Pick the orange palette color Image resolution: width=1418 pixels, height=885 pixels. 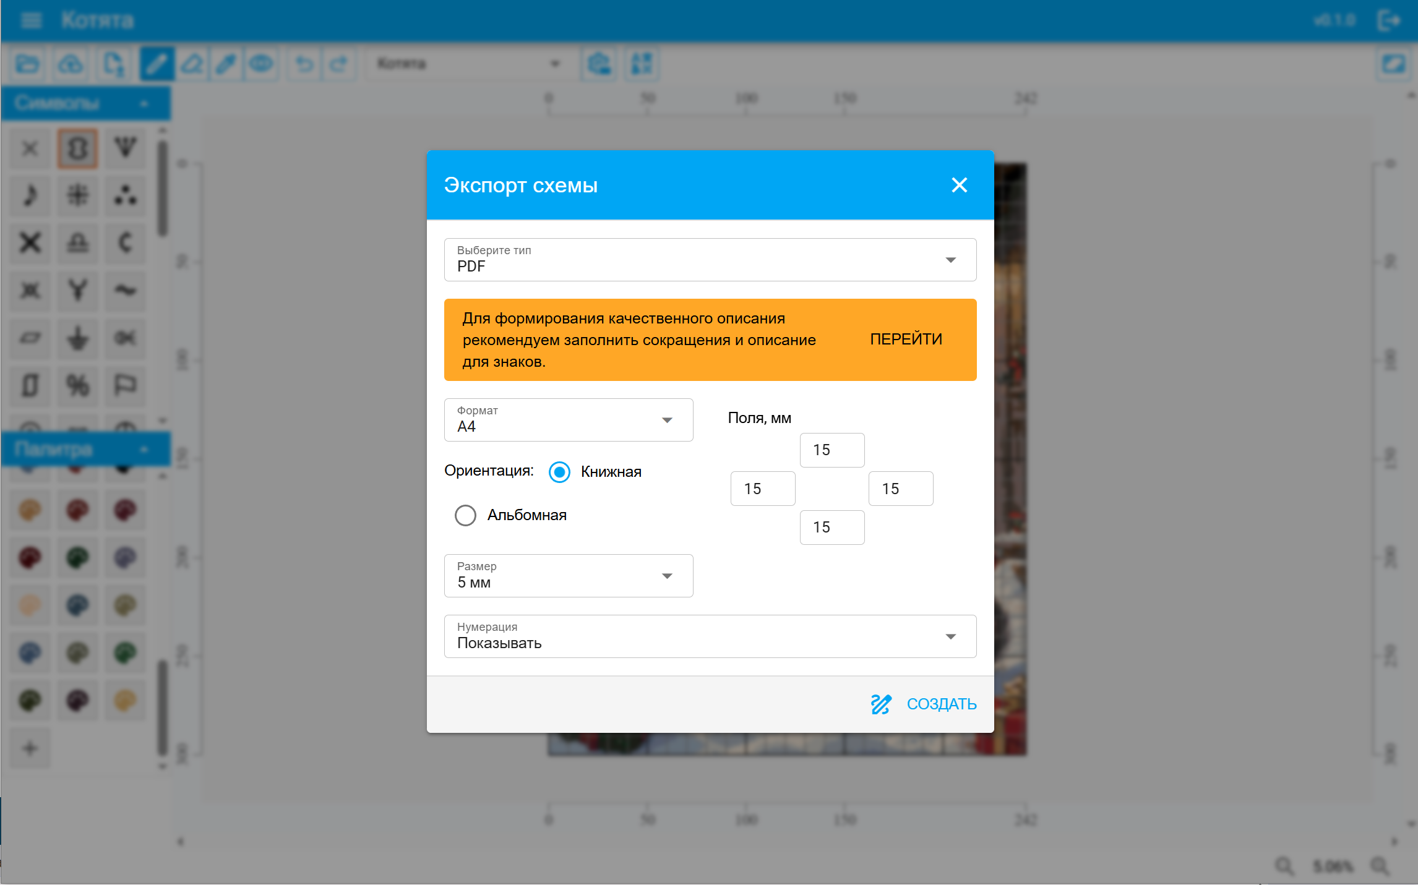point(30,510)
